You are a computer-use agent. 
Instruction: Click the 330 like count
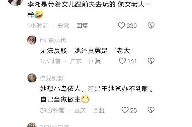click(x=132, y=26)
